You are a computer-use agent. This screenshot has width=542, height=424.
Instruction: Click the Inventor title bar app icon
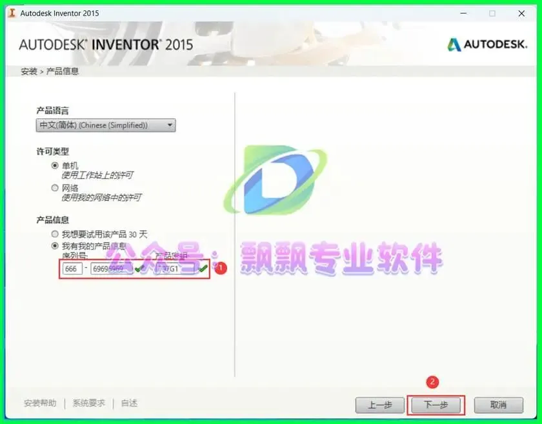point(12,13)
